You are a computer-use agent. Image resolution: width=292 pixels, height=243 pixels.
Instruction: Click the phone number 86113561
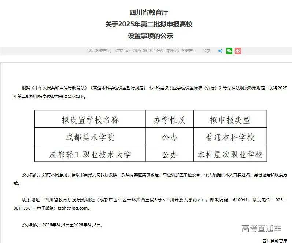pos(23,208)
